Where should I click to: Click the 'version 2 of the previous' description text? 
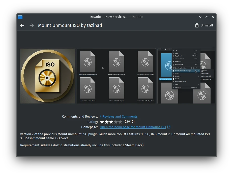pyautogui.click(x=115, y=136)
